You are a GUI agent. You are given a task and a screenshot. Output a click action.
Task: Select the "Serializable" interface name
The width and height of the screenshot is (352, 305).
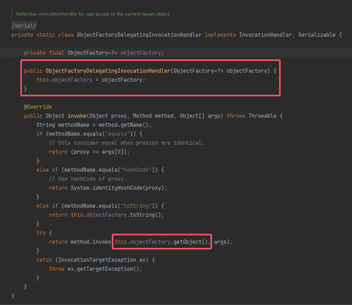[317, 35]
